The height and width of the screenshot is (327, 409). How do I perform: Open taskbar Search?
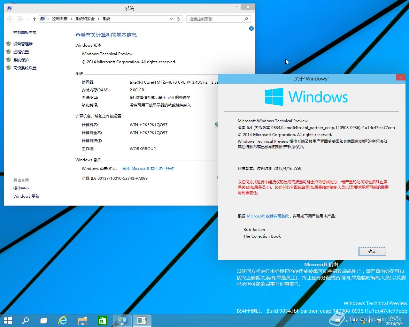(x=25, y=320)
